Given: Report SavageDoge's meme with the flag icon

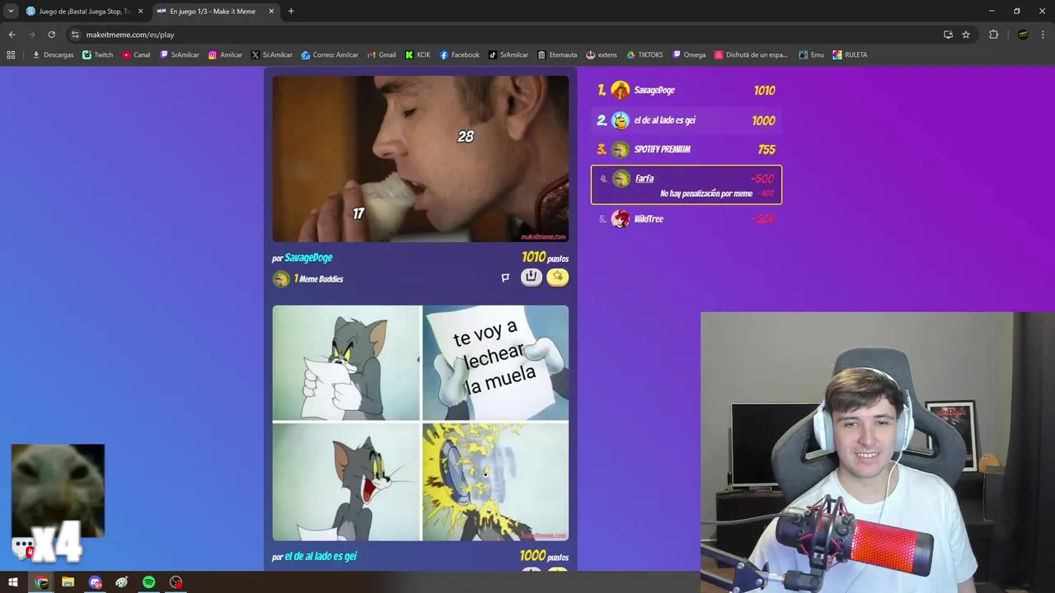Looking at the screenshot, I should point(505,278).
